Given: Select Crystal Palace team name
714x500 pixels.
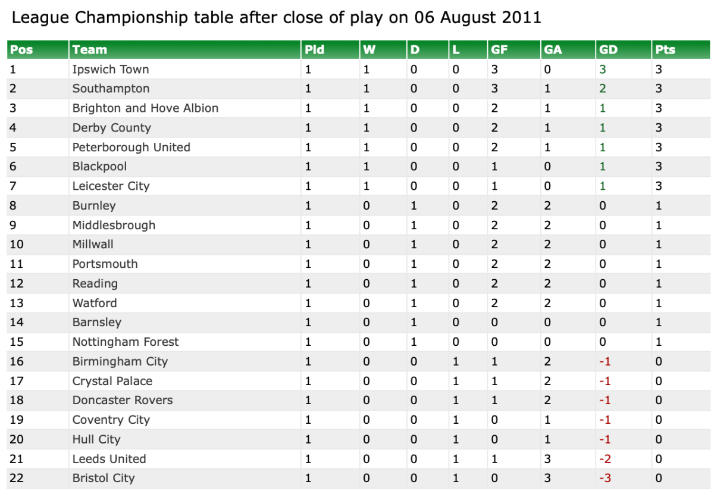Looking at the screenshot, I should 112,381.
